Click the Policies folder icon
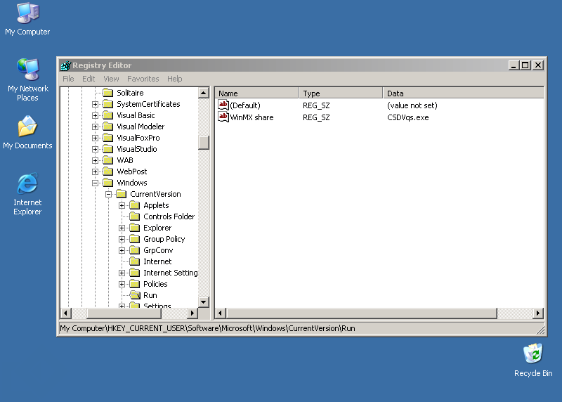 tap(134, 284)
